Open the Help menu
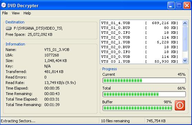Image resolution: width=192 pixels, height=125 pixels. 27,13
